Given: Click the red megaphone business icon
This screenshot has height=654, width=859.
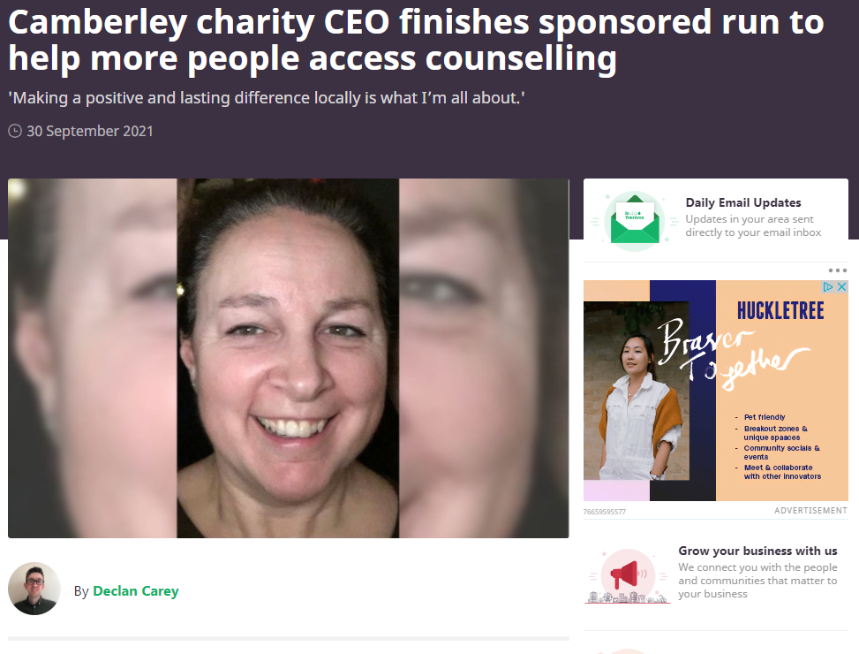Looking at the screenshot, I should (628, 576).
